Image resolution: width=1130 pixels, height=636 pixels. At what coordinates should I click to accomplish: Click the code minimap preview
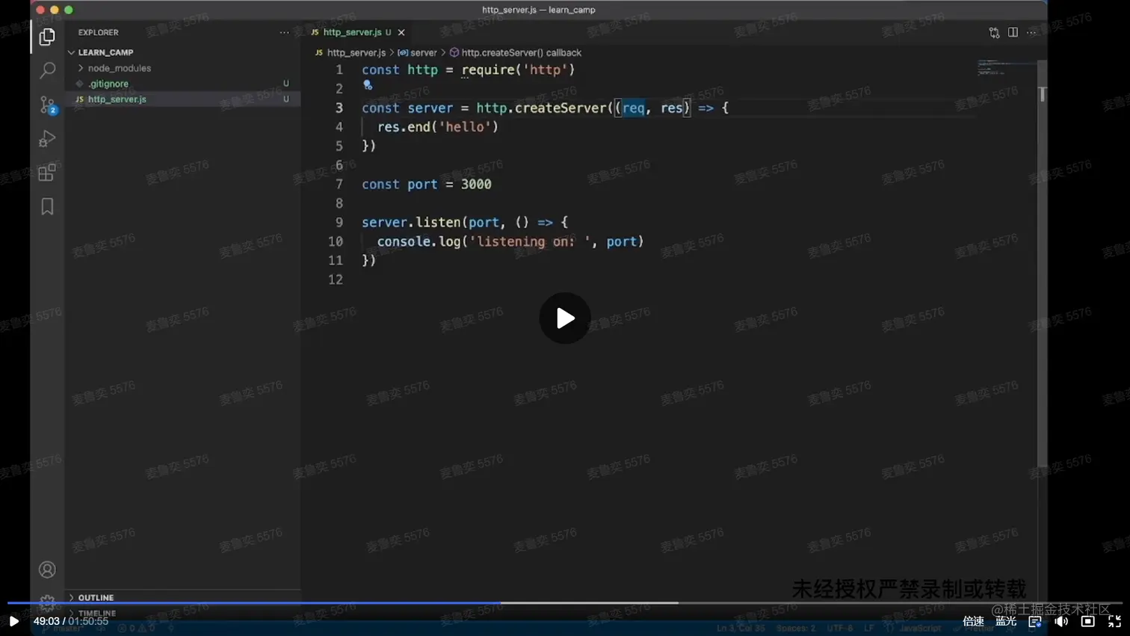[1006, 67]
